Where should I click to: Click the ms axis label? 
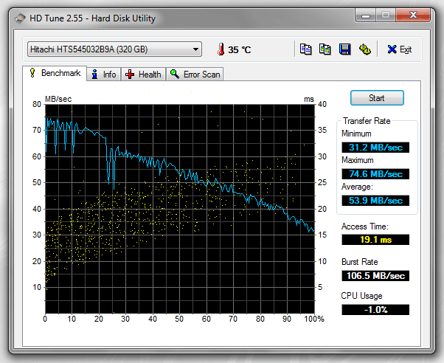(309, 99)
